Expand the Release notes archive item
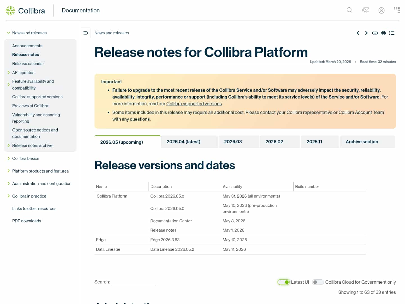The image size is (405, 304). (x=8, y=146)
